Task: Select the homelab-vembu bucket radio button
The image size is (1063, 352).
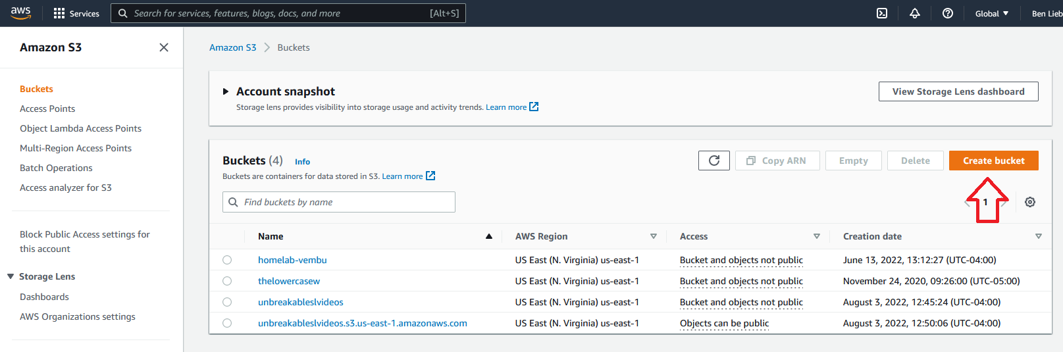Action: point(227,260)
